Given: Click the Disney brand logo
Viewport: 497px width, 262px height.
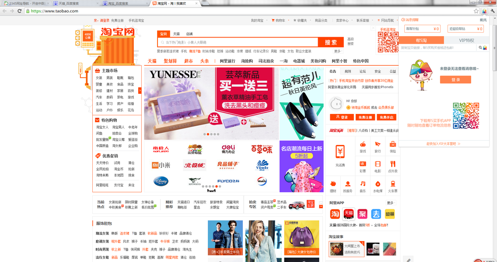Looking at the screenshot, I should tap(161, 181).
